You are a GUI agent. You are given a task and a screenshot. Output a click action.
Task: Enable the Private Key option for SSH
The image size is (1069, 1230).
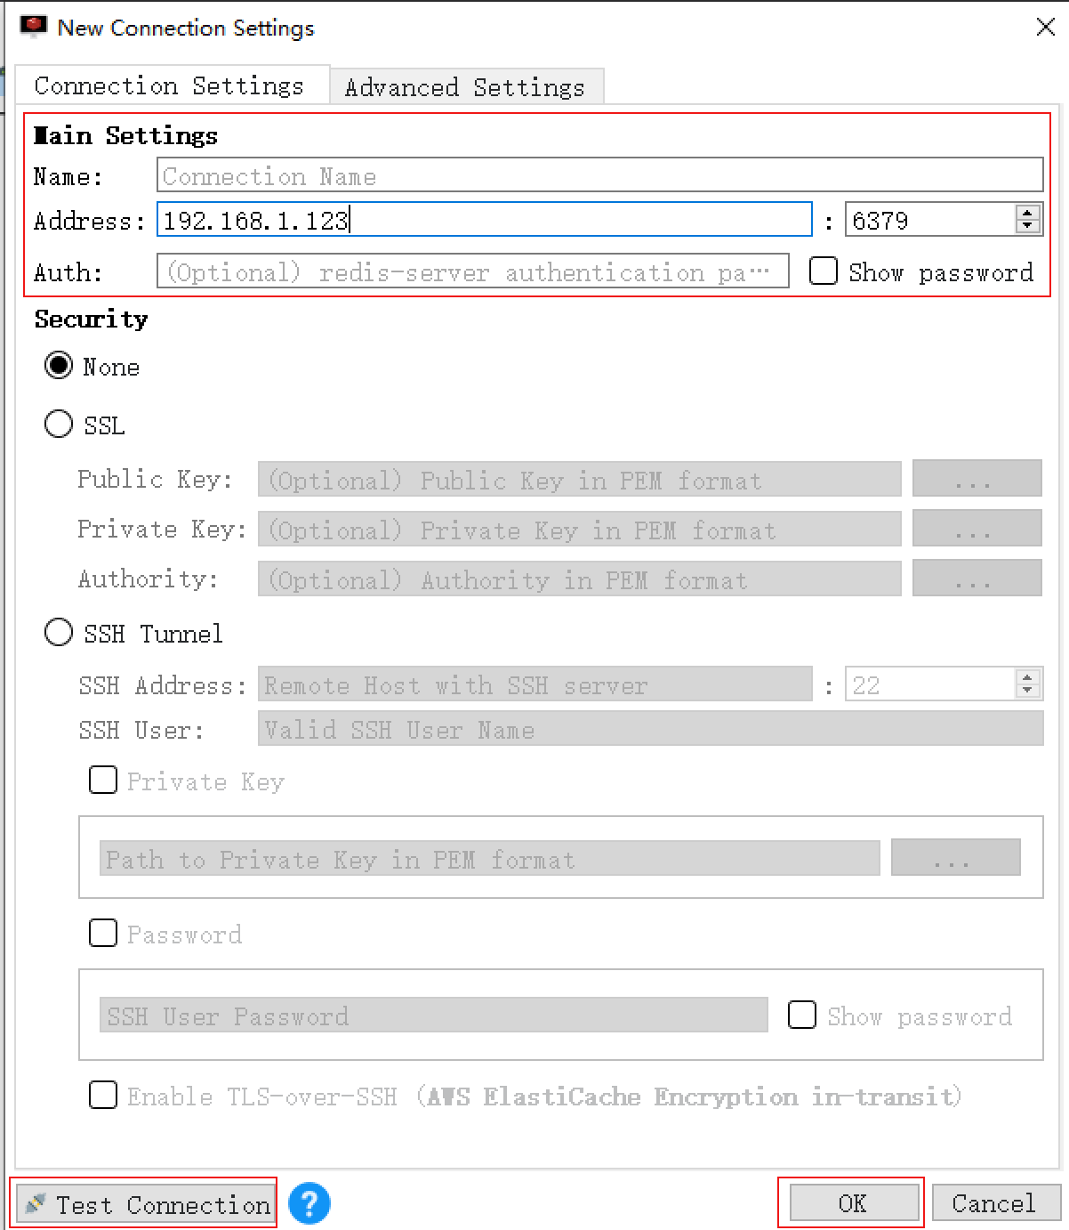coord(102,780)
